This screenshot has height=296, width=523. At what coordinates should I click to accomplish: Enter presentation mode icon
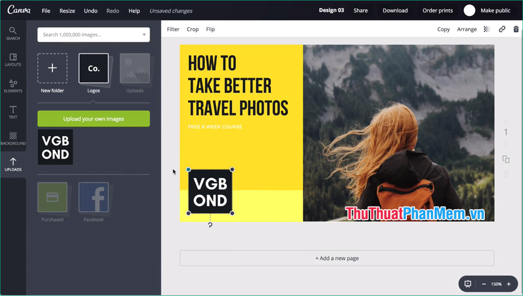468,284
